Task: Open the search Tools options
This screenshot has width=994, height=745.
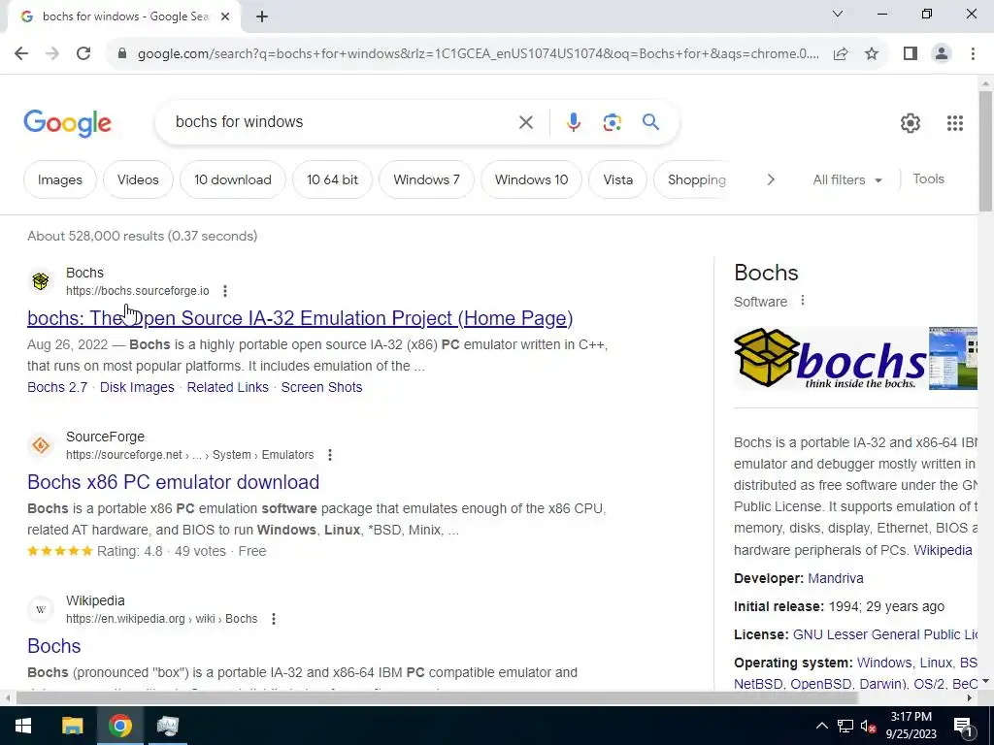Action: (928, 179)
